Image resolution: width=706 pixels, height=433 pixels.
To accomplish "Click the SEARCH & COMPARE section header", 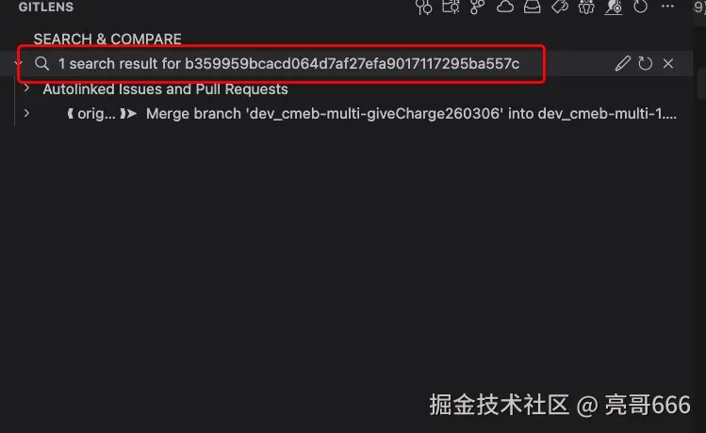I will tap(107, 40).
